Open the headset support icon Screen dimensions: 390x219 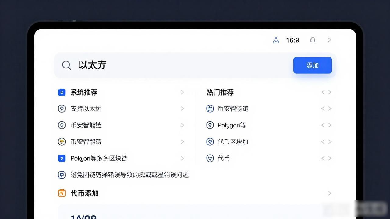coord(313,40)
